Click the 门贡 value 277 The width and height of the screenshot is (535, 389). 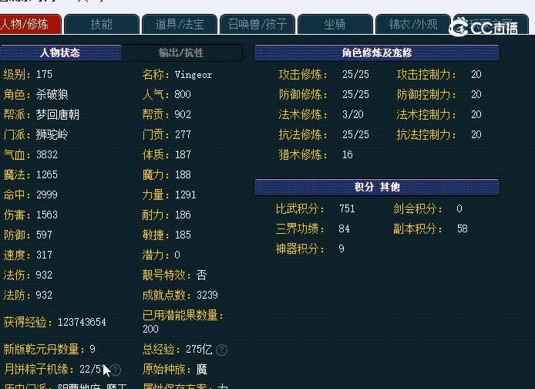coord(183,134)
